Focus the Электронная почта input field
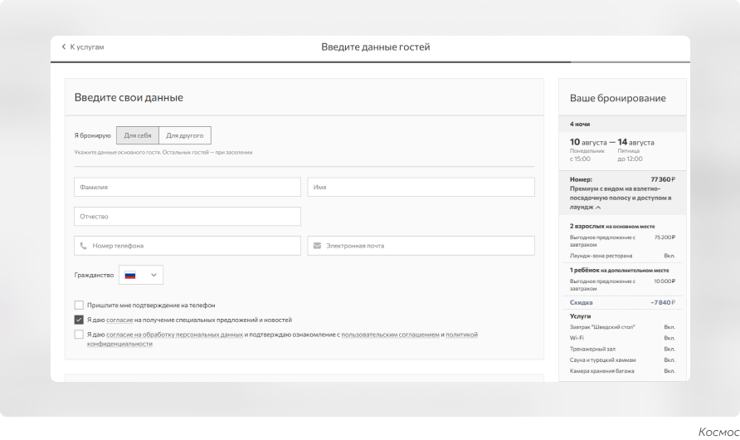This screenshot has width=740, height=440. tap(421, 246)
